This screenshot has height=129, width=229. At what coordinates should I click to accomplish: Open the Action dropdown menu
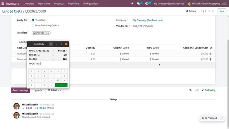191,11
